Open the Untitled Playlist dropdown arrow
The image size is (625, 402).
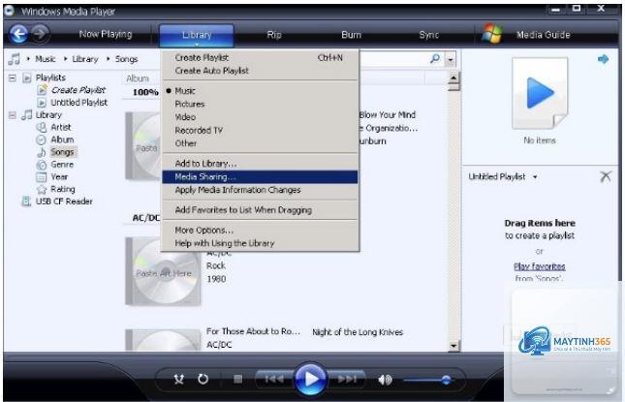coord(535,176)
